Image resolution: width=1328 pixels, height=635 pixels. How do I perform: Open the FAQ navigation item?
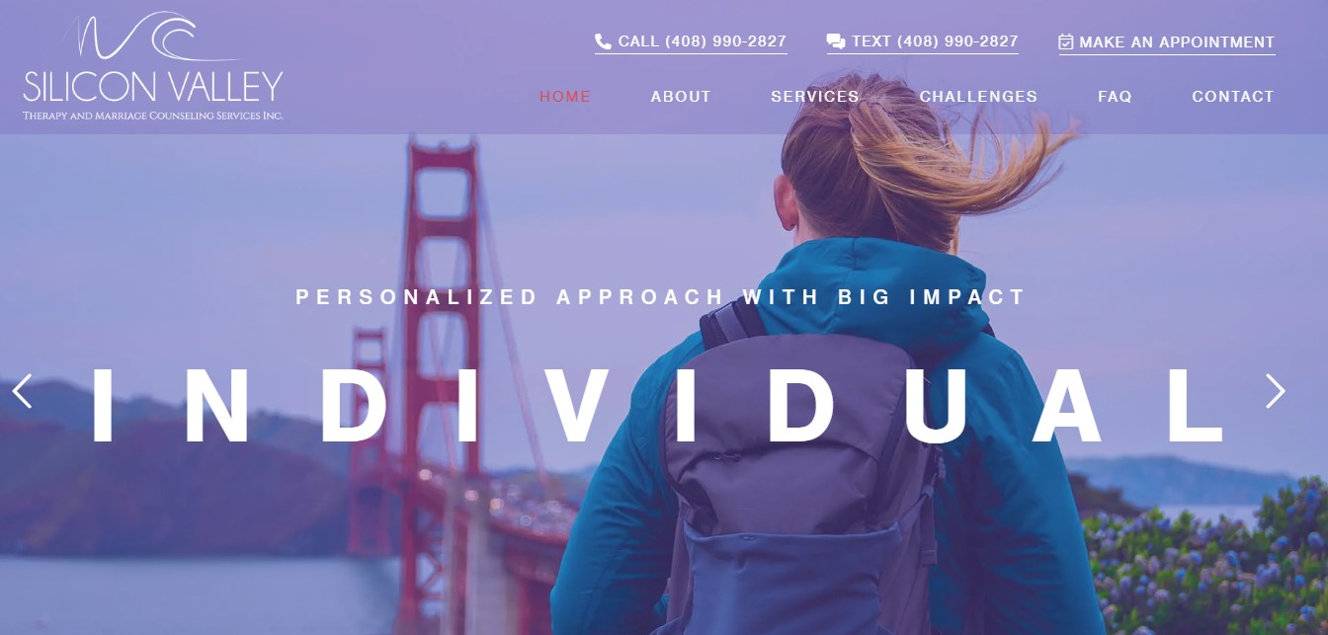click(x=1115, y=97)
